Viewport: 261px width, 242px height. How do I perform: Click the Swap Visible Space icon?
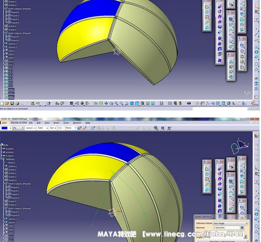tap(153, 104)
